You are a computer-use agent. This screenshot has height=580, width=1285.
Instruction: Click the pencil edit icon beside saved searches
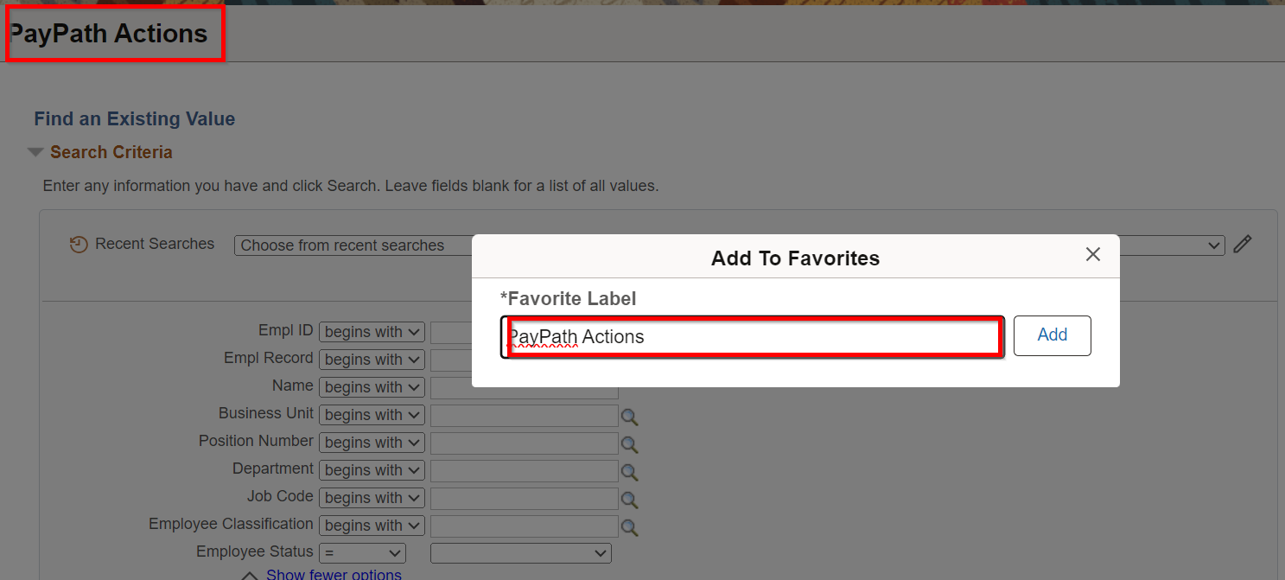click(x=1242, y=245)
